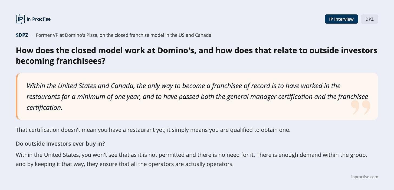The width and height of the screenshot is (394, 190).
Task: Click the In Practise IP logo icon
Action: tap(21, 19)
